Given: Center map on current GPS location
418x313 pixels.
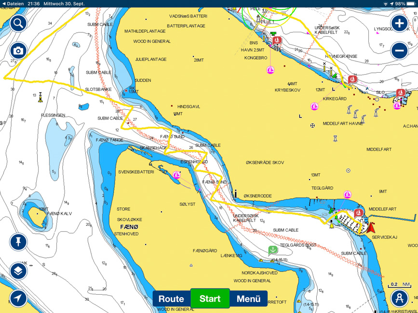Looking at the screenshot, I should 18,299.
